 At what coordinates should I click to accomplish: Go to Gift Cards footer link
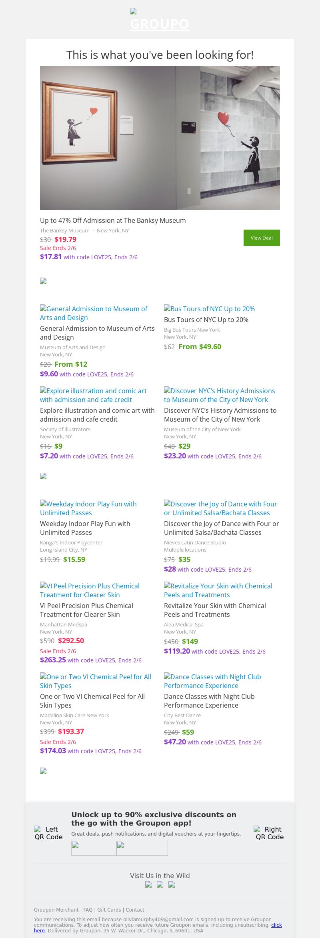click(x=109, y=910)
